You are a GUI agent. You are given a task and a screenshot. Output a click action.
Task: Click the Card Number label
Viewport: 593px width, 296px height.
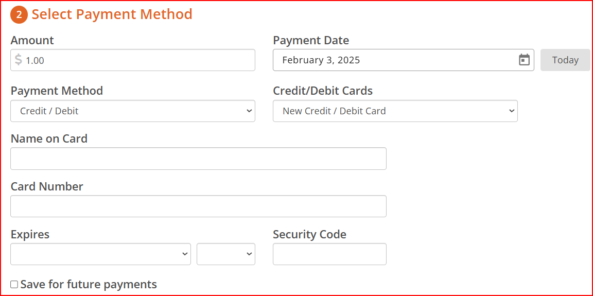point(47,186)
